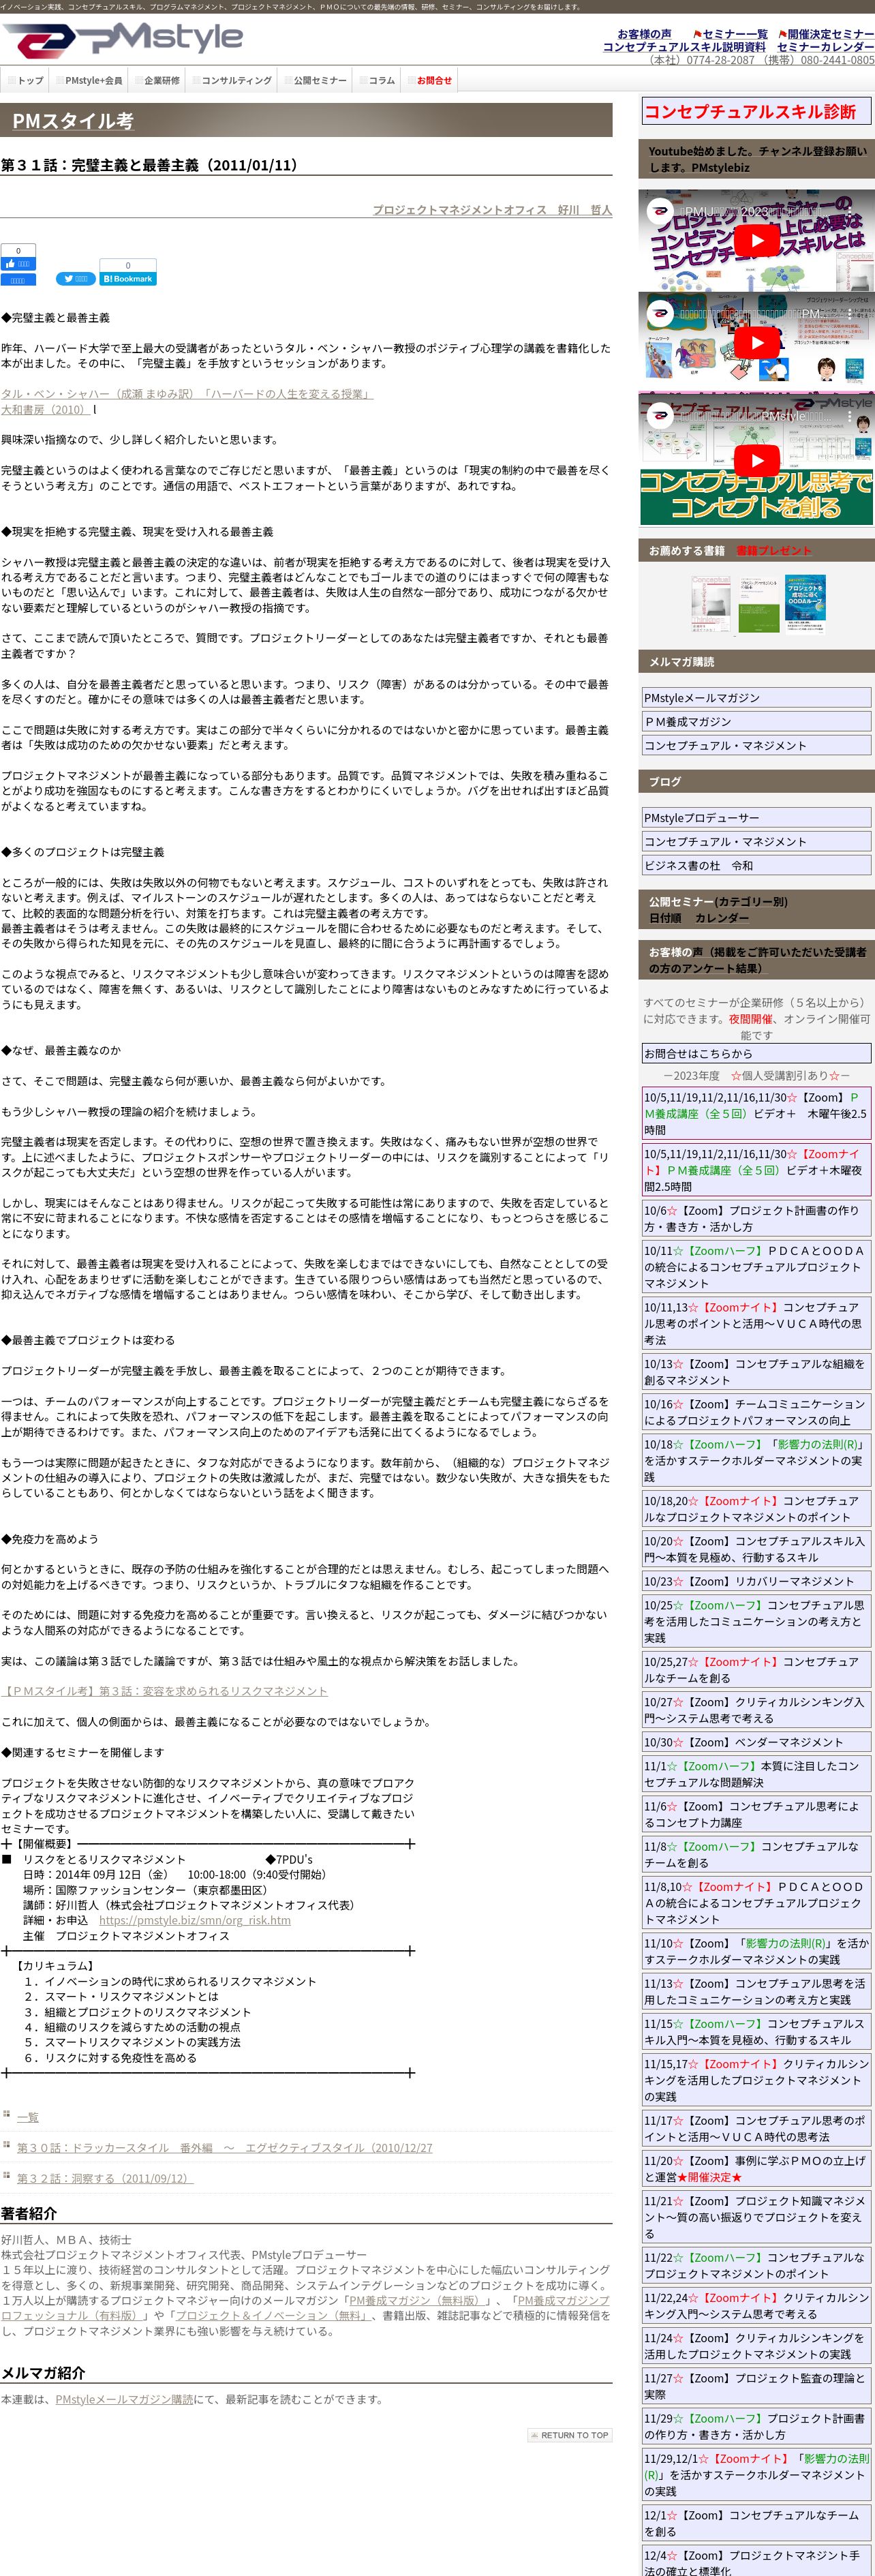Click the Hatena B! Bookmark button
Screen dimensions: 875x2576
(128, 279)
